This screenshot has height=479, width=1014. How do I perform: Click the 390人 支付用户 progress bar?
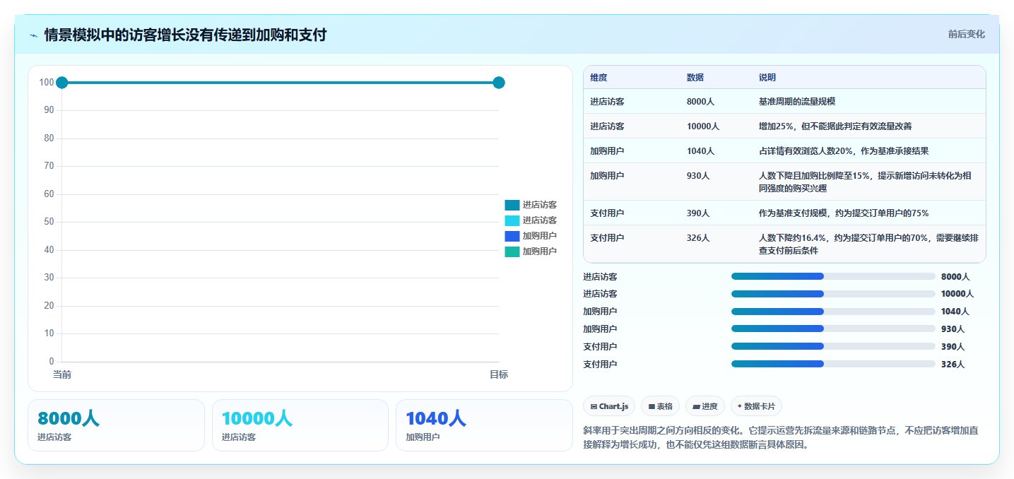pos(833,346)
